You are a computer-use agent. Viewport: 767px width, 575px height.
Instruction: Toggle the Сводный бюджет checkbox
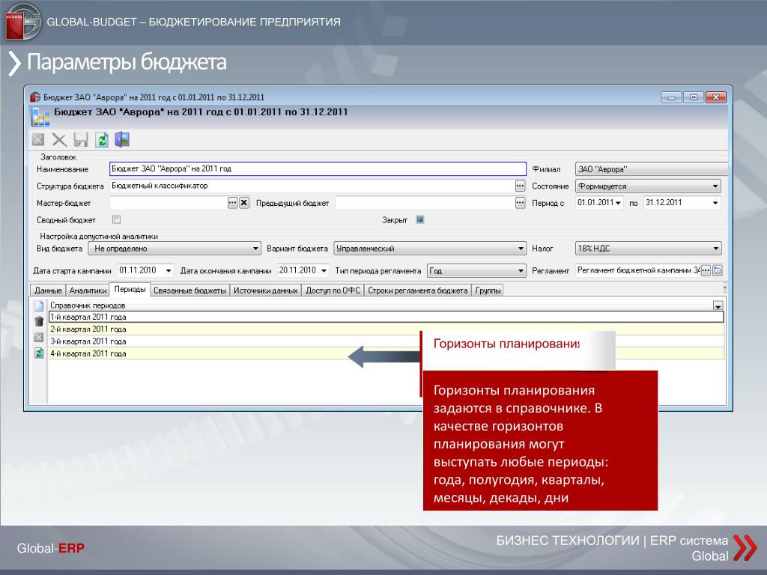116,219
